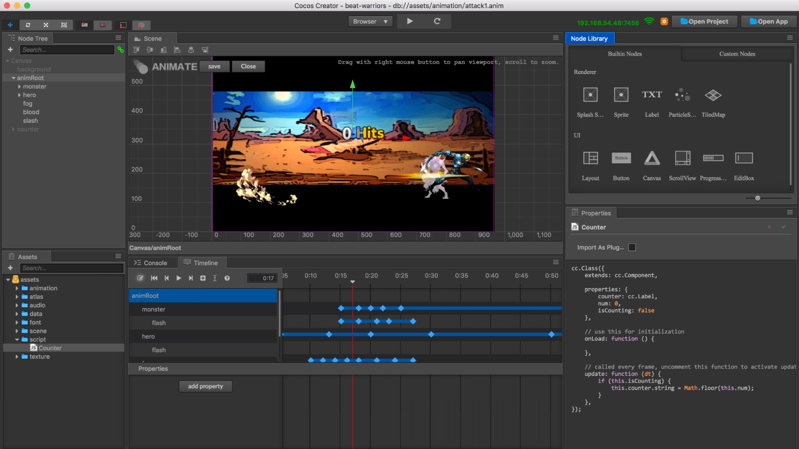The width and height of the screenshot is (799, 449).
Task: Click the Layout UI node icon
Action: point(590,158)
